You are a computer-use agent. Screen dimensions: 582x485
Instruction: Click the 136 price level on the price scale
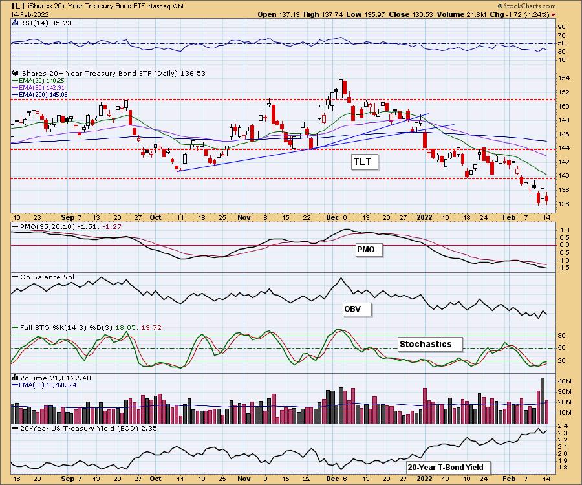point(564,204)
